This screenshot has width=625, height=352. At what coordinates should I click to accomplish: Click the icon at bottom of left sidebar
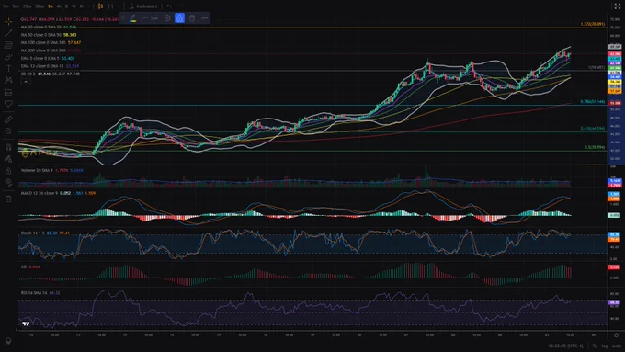8,341
